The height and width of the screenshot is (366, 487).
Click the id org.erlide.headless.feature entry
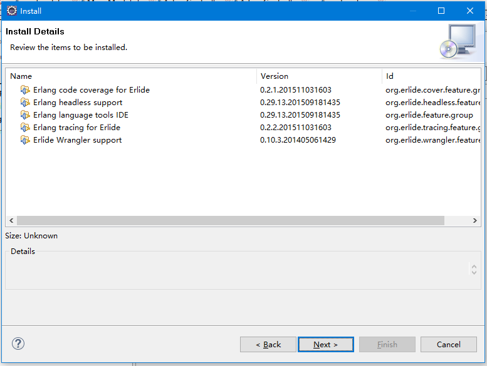click(433, 102)
